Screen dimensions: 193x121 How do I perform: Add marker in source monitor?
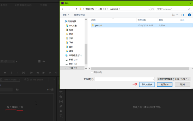(x=5, y=73)
